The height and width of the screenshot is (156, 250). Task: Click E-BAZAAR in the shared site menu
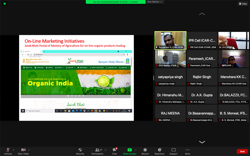click(39, 68)
